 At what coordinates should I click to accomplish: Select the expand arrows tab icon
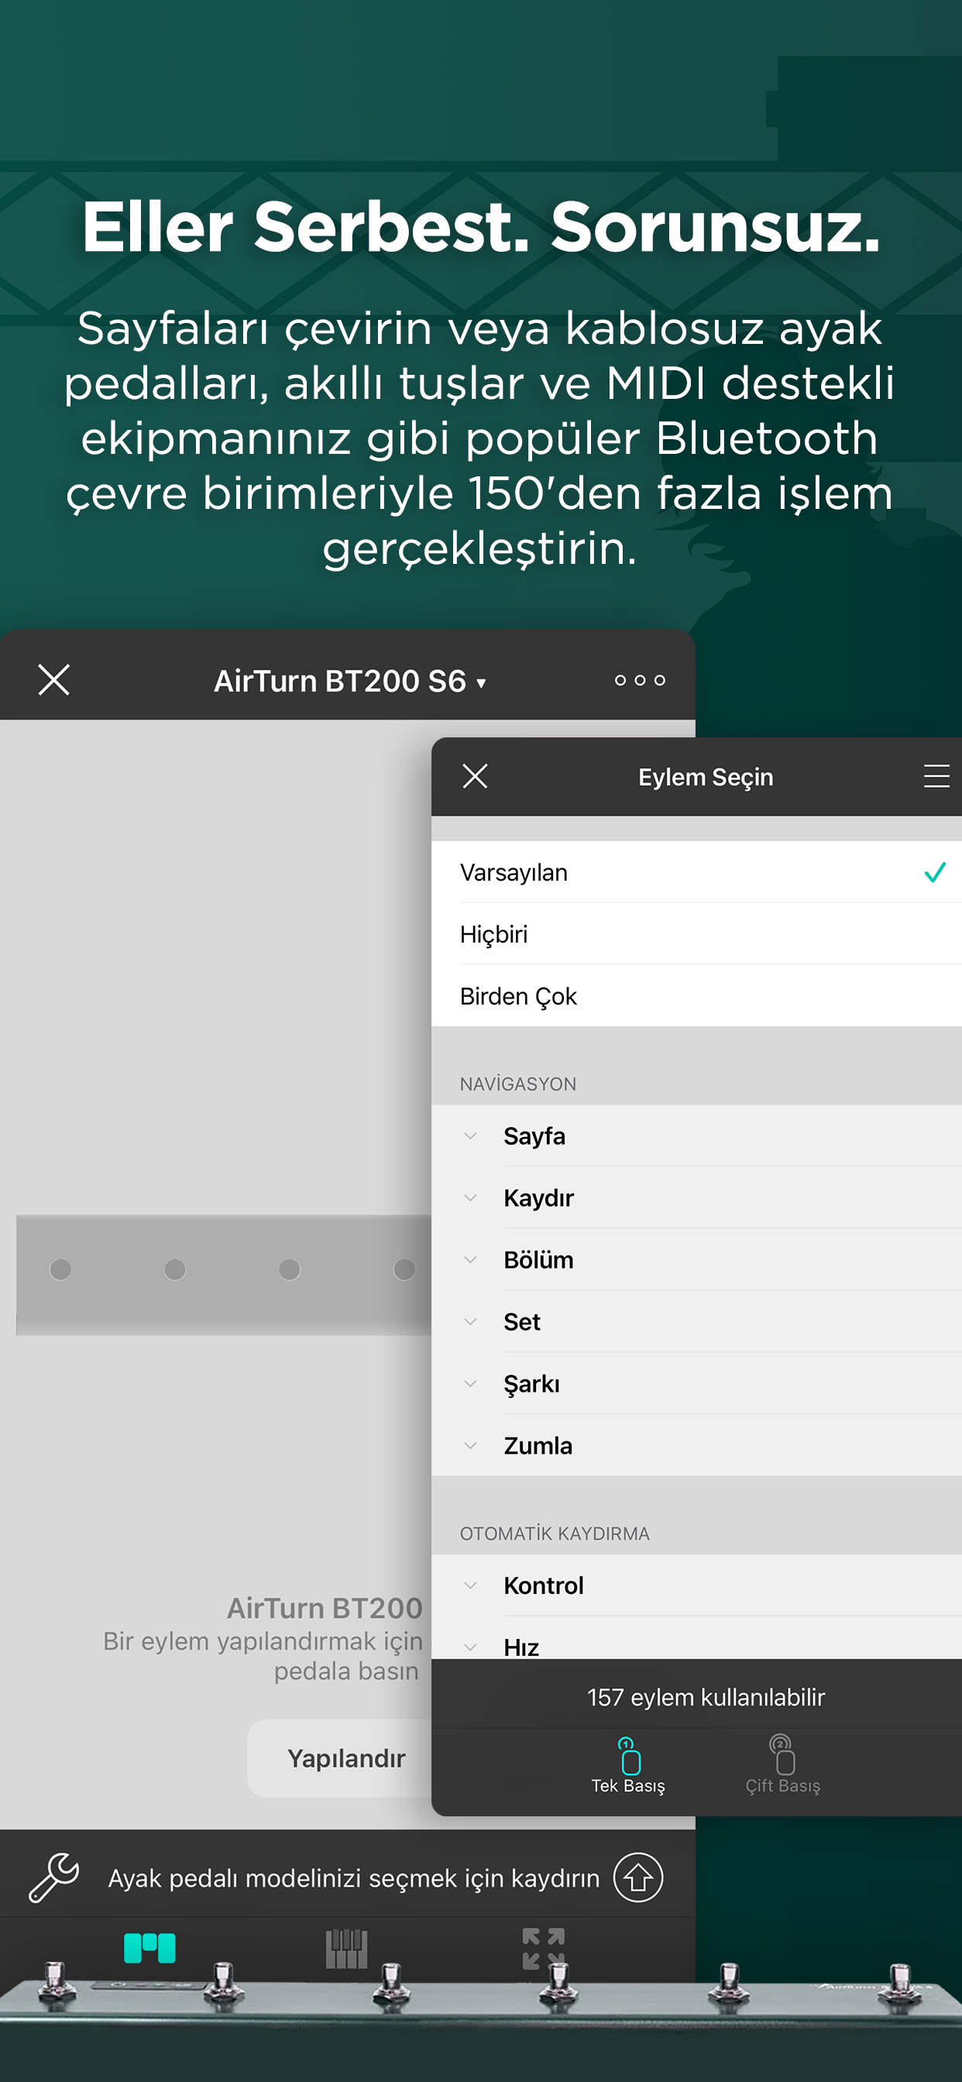[x=543, y=1948]
